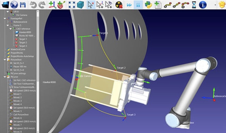Image resolution: width=226 pixels, height=133 pixels.
Task: Click the station tree vertical scrollbar
Action: 38,72
